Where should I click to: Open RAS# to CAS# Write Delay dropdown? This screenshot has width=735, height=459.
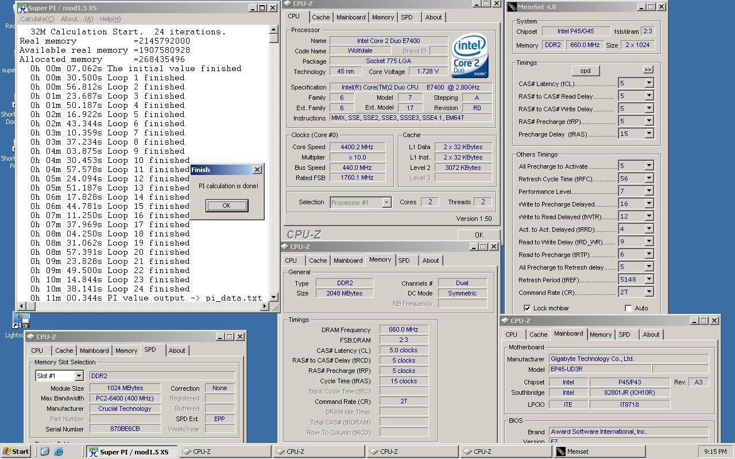649,108
